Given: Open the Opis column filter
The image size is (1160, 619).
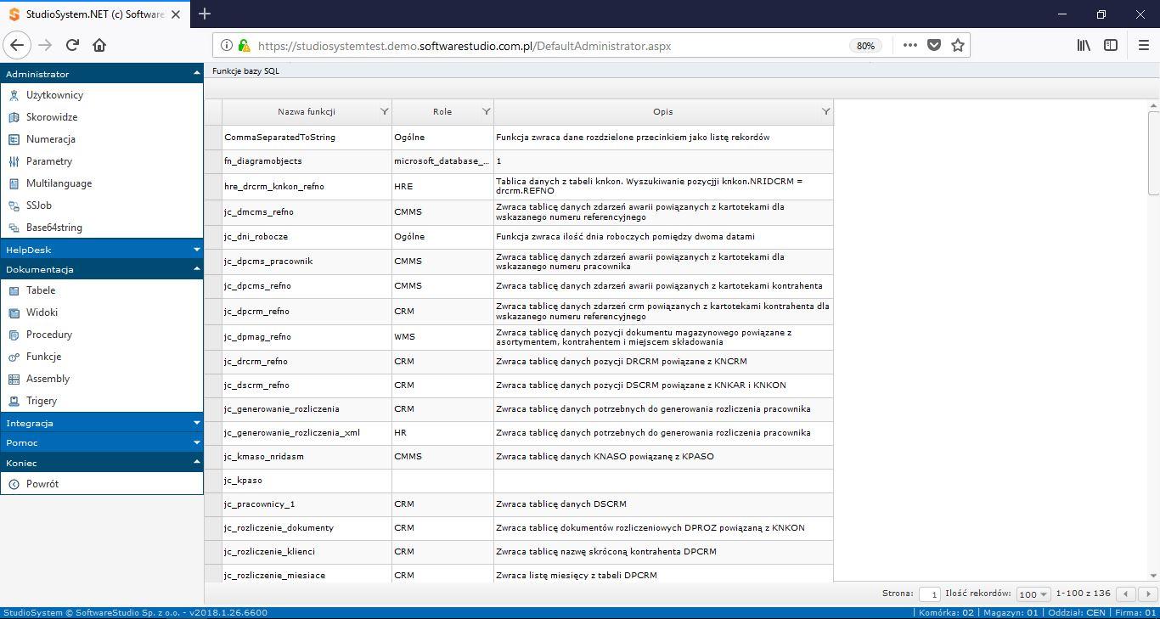Looking at the screenshot, I should [x=825, y=111].
